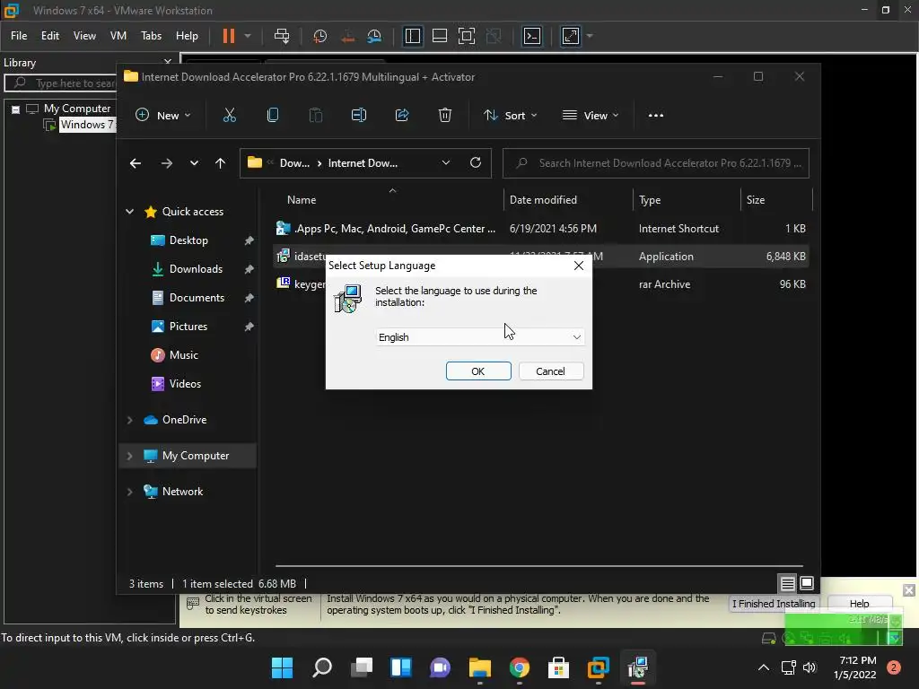Viewport: 919px width, 689px height.
Task: Open the setup language combo box
Action: (x=480, y=337)
